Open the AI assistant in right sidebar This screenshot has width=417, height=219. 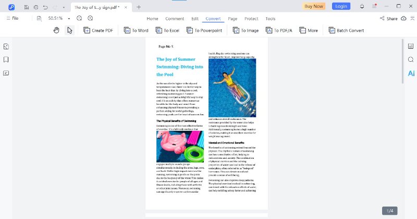coord(411,73)
